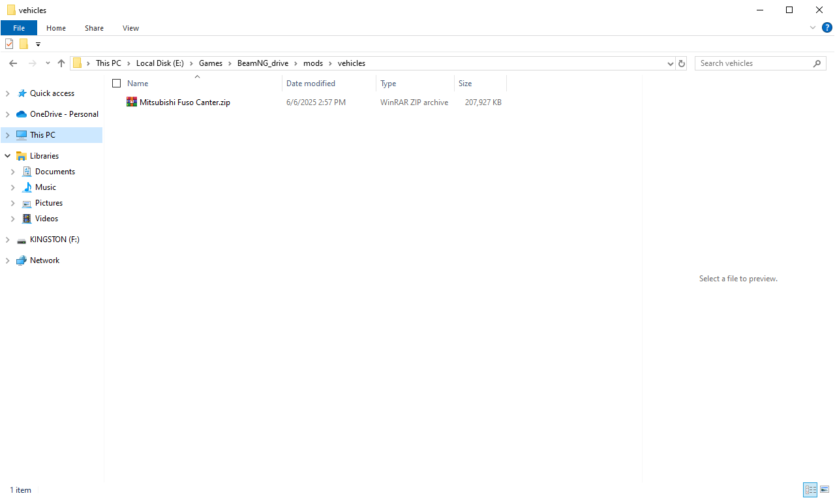Switch to the View ribbon tab

tap(130, 28)
